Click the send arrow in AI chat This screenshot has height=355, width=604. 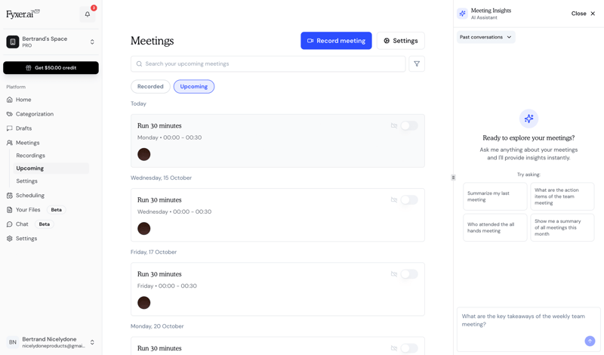click(590, 341)
